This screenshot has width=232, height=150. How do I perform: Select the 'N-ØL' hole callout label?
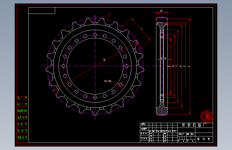pyautogui.click(x=108, y=81)
